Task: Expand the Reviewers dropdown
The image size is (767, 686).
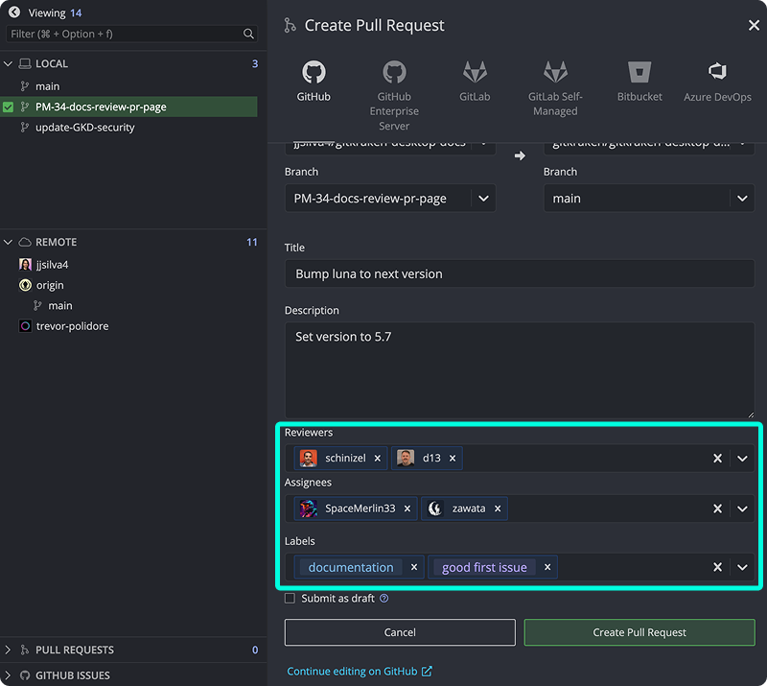Action: [x=742, y=459]
